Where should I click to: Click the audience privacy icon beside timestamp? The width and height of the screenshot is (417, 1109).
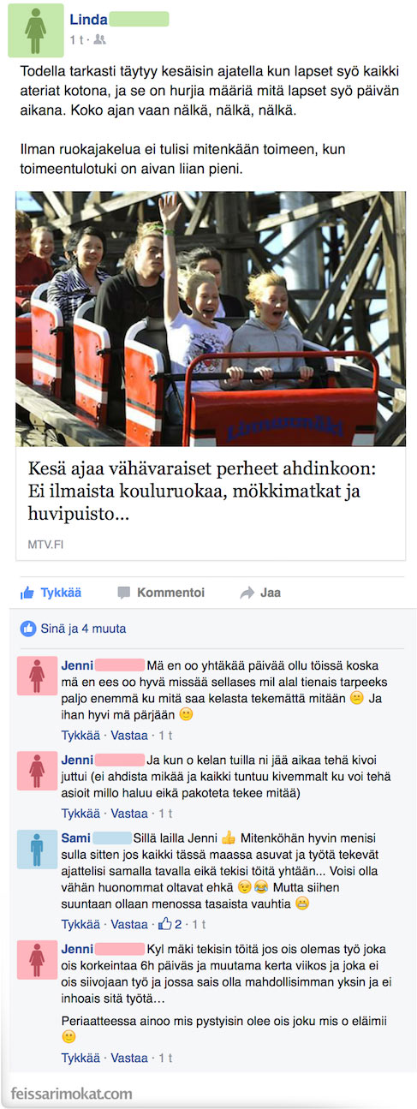click(x=99, y=39)
